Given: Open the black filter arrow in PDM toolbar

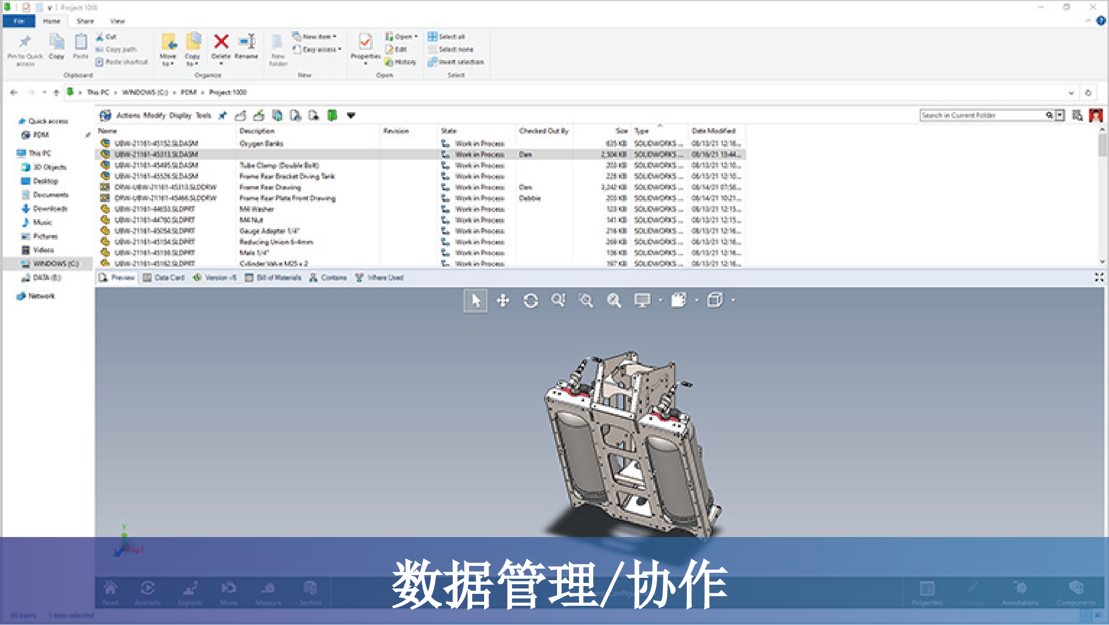Looking at the screenshot, I should pyautogui.click(x=351, y=115).
